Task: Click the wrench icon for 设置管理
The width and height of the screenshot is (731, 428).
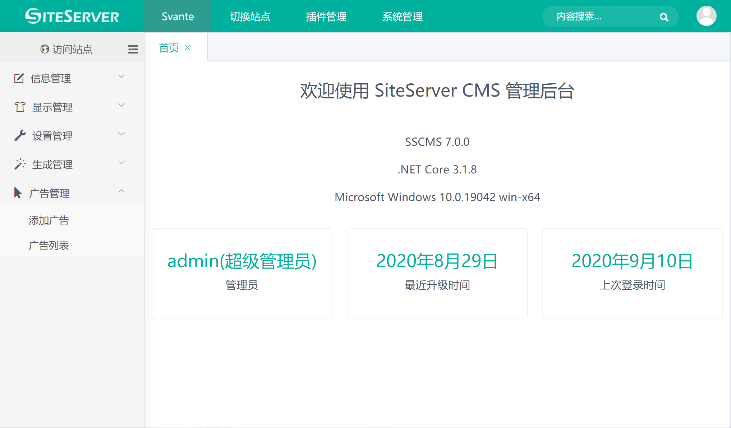Action: pos(20,135)
